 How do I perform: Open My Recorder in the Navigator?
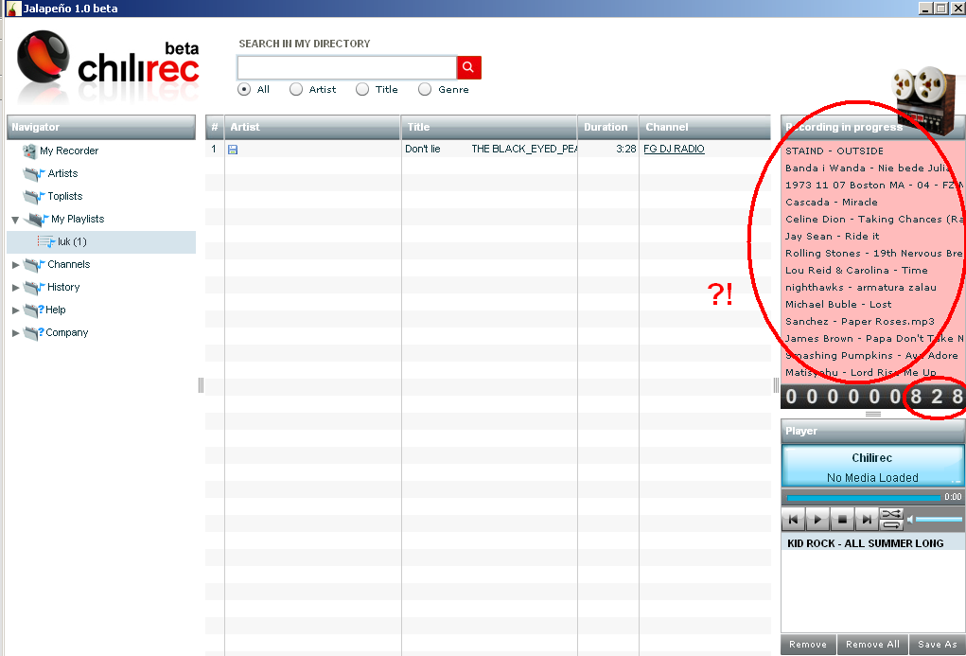68,151
